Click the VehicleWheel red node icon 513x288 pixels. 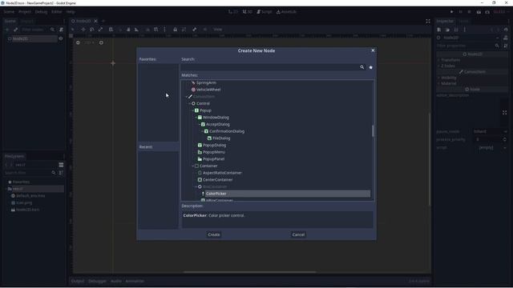pos(193,90)
